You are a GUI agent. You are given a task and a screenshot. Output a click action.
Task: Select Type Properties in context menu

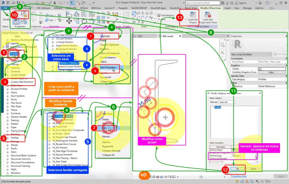(109, 68)
